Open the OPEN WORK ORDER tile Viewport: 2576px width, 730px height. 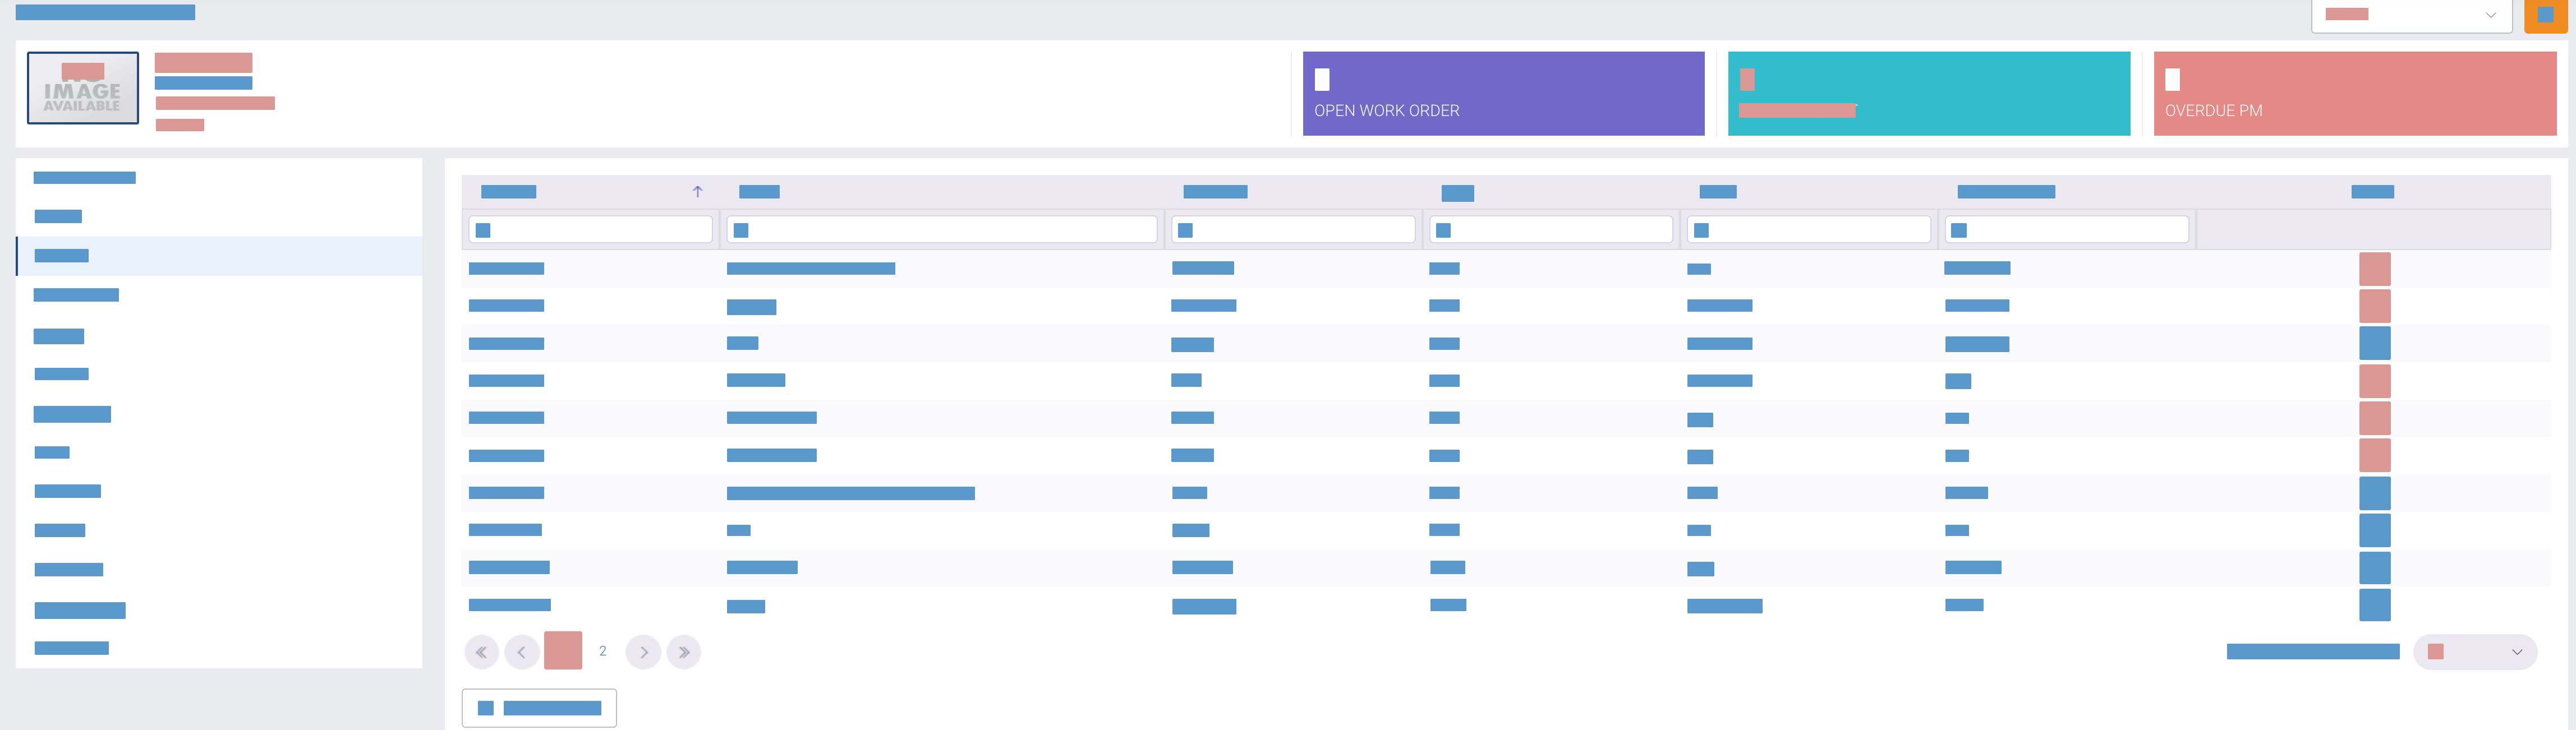click(1502, 94)
